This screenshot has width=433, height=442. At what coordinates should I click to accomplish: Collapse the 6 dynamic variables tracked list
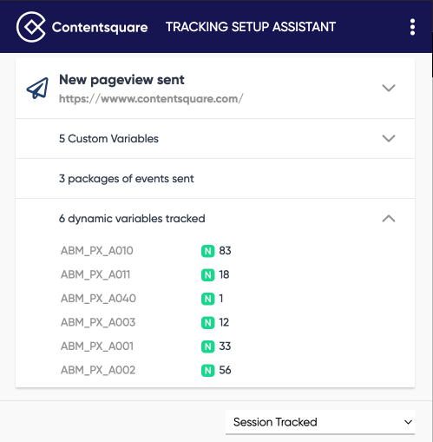point(389,219)
